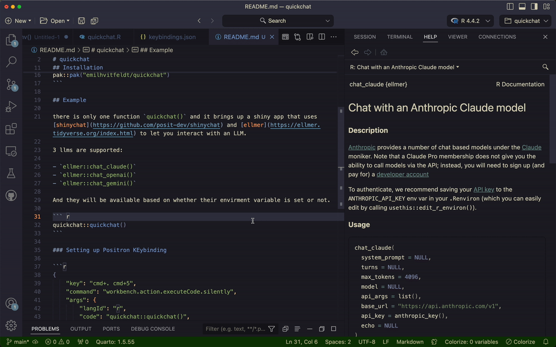This screenshot has height=347, width=556.
Task: Switch to the VIEWER tab
Action: click(458, 37)
